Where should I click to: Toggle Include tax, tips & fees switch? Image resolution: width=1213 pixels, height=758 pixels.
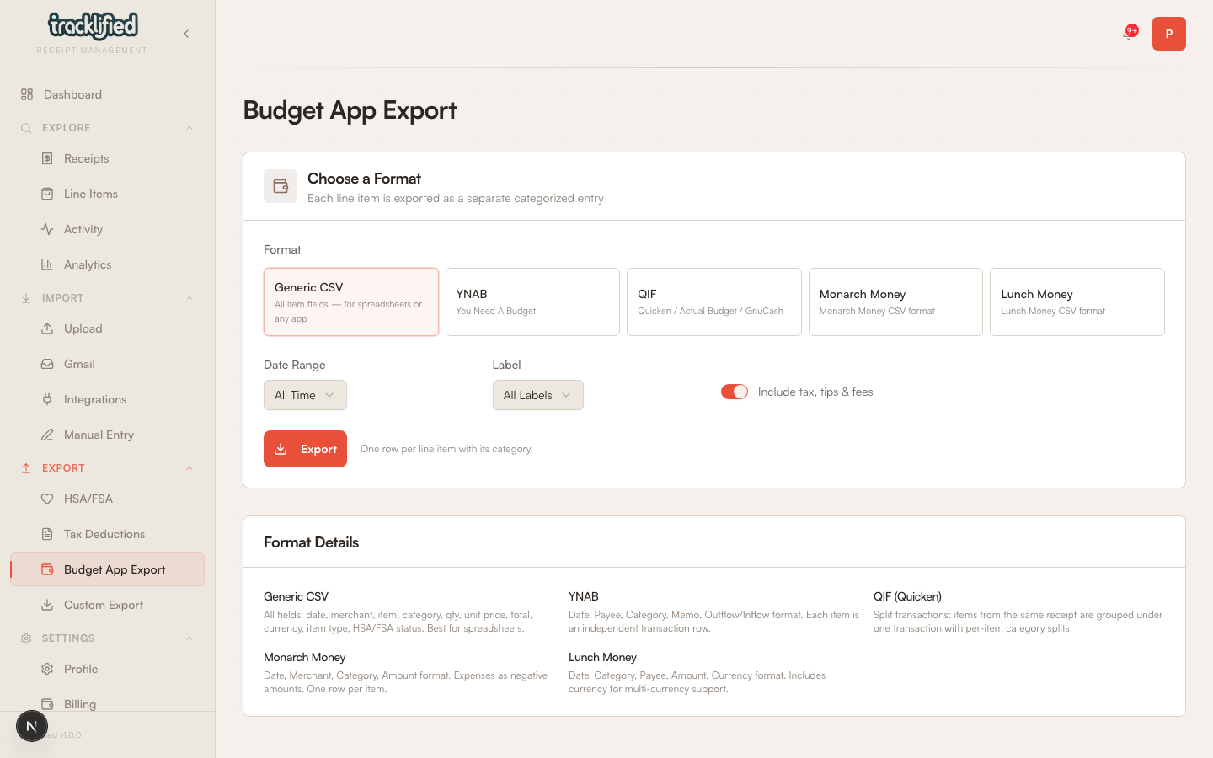pos(735,392)
